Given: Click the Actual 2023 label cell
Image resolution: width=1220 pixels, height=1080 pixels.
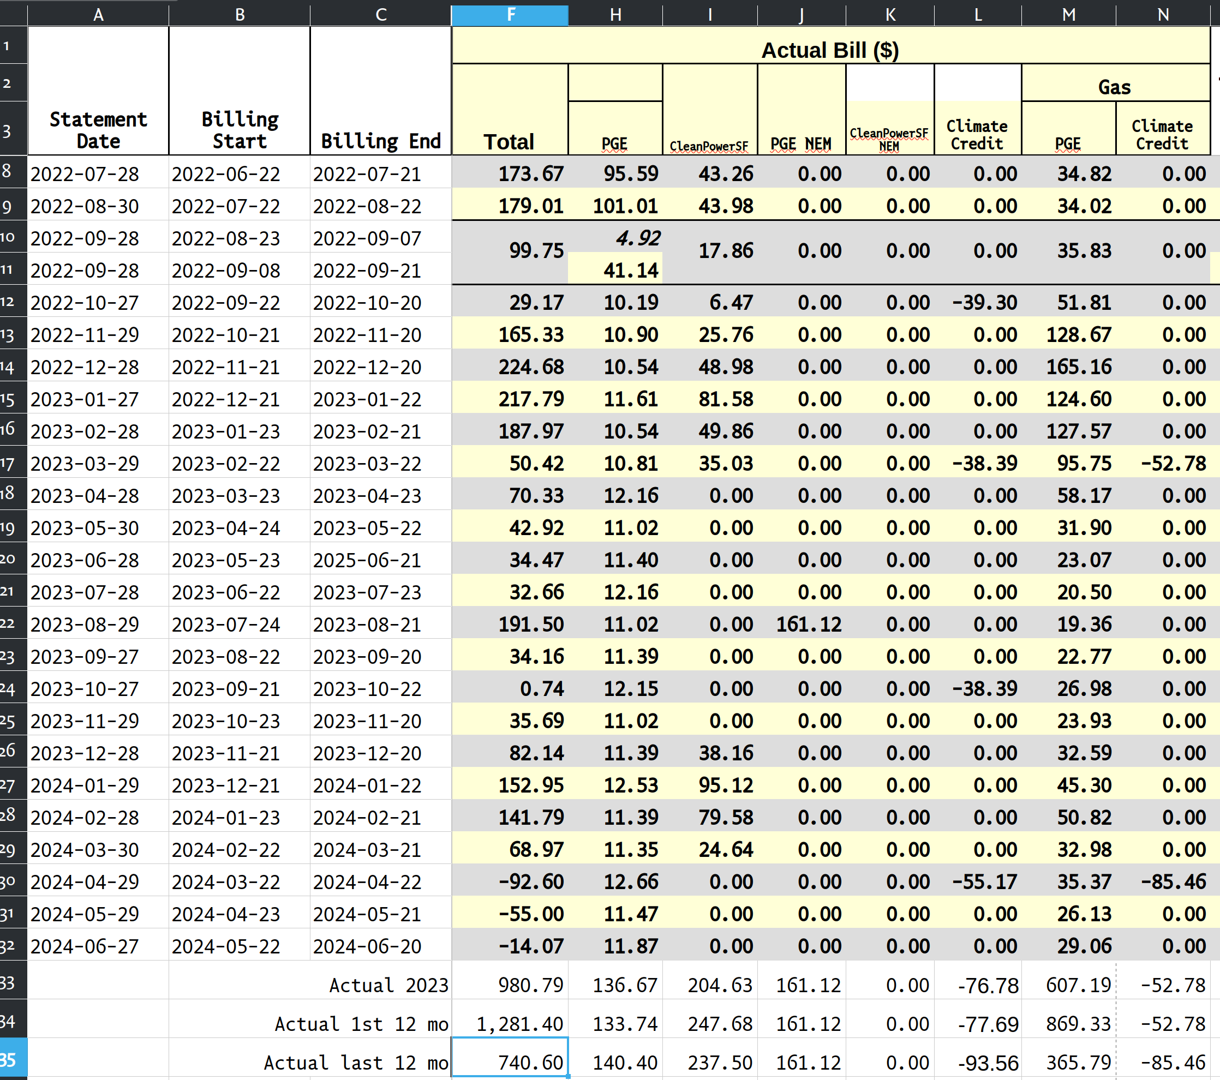Looking at the screenshot, I should click(x=388, y=985).
